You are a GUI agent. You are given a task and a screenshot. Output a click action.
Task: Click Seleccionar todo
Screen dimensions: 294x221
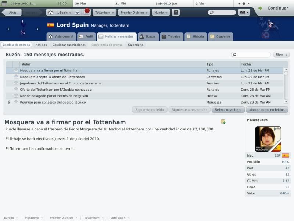point(228,110)
